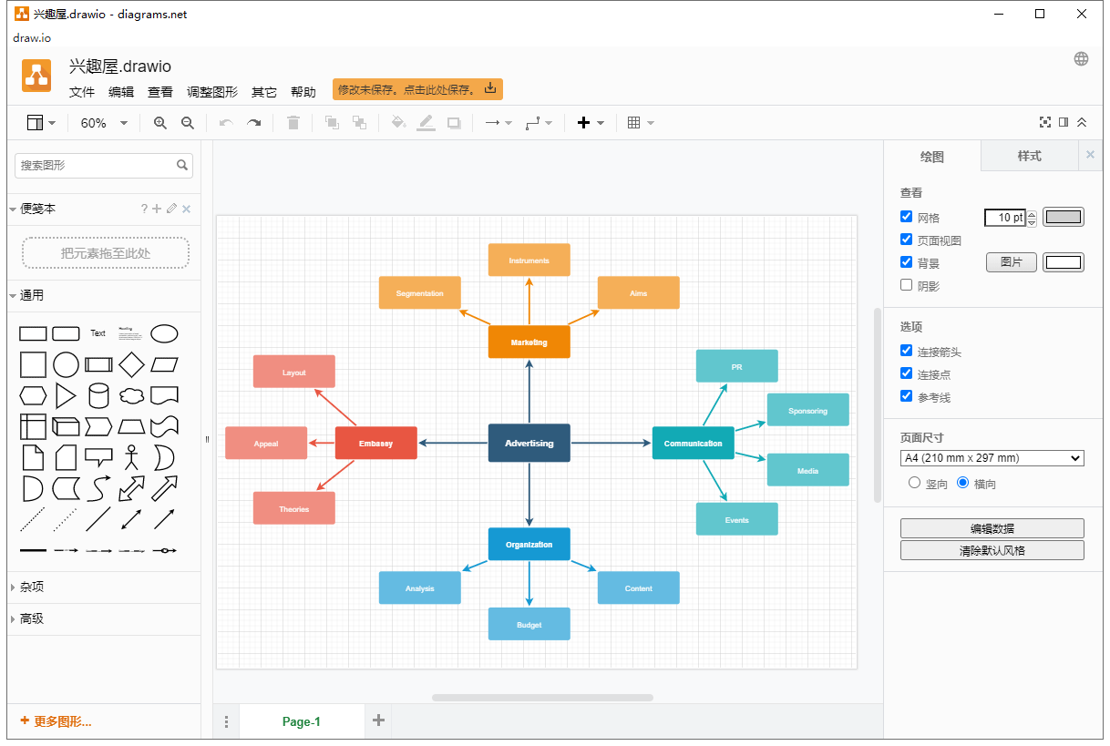Open the 文件 menu
The image size is (1110, 746).
(x=82, y=92)
